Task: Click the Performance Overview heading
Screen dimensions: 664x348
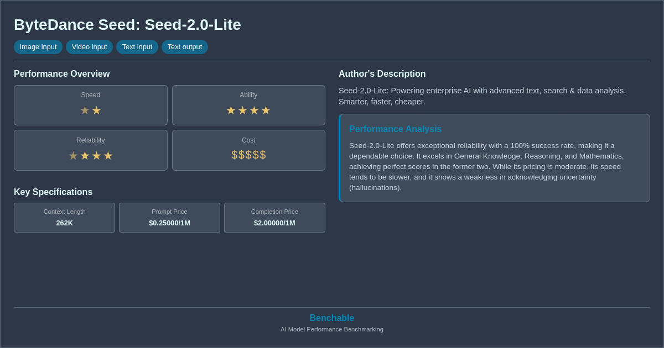Action: (x=62, y=74)
